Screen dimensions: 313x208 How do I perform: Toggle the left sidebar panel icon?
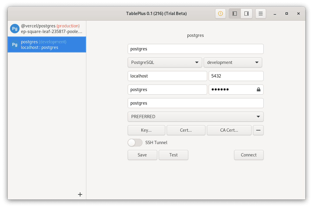(235, 14)
